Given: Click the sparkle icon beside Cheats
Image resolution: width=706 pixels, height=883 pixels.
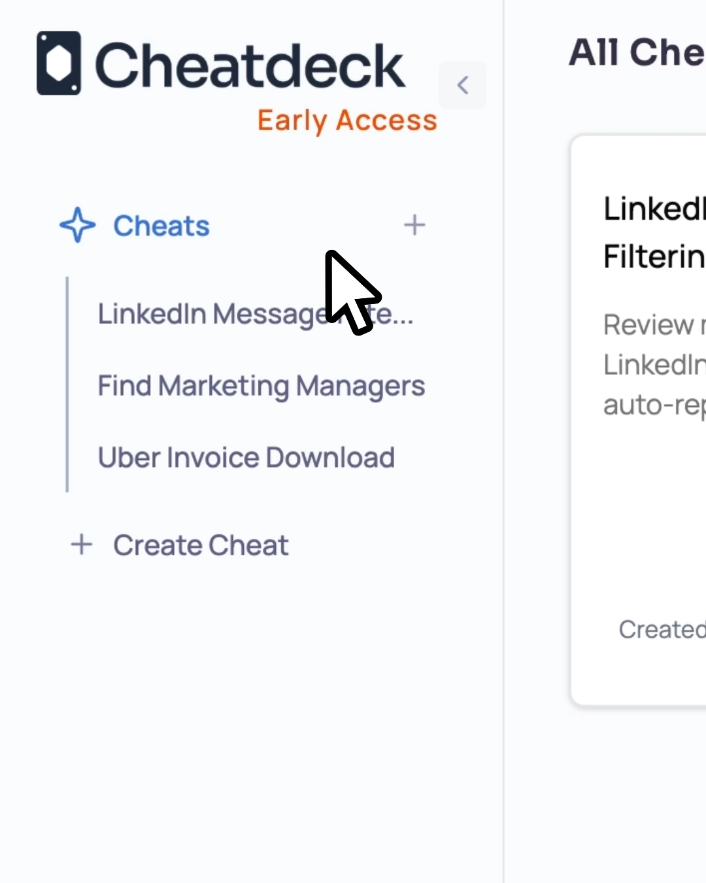Looking at the screenshot, I should (x=78, y=225).
